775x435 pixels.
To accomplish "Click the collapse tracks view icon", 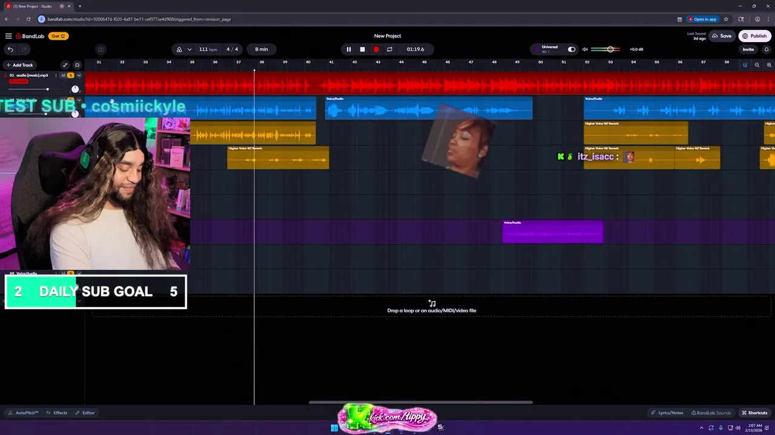I will (77, 65).
